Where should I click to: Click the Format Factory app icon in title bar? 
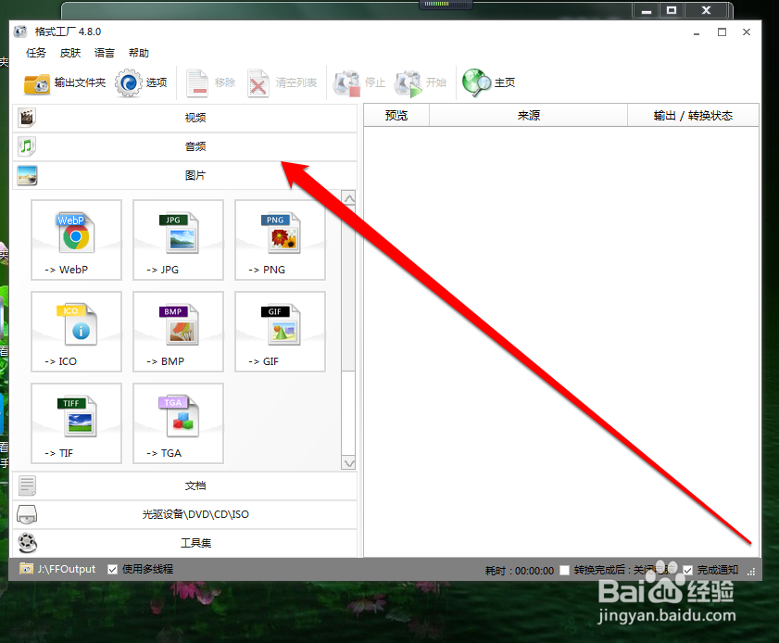(20, 32)
